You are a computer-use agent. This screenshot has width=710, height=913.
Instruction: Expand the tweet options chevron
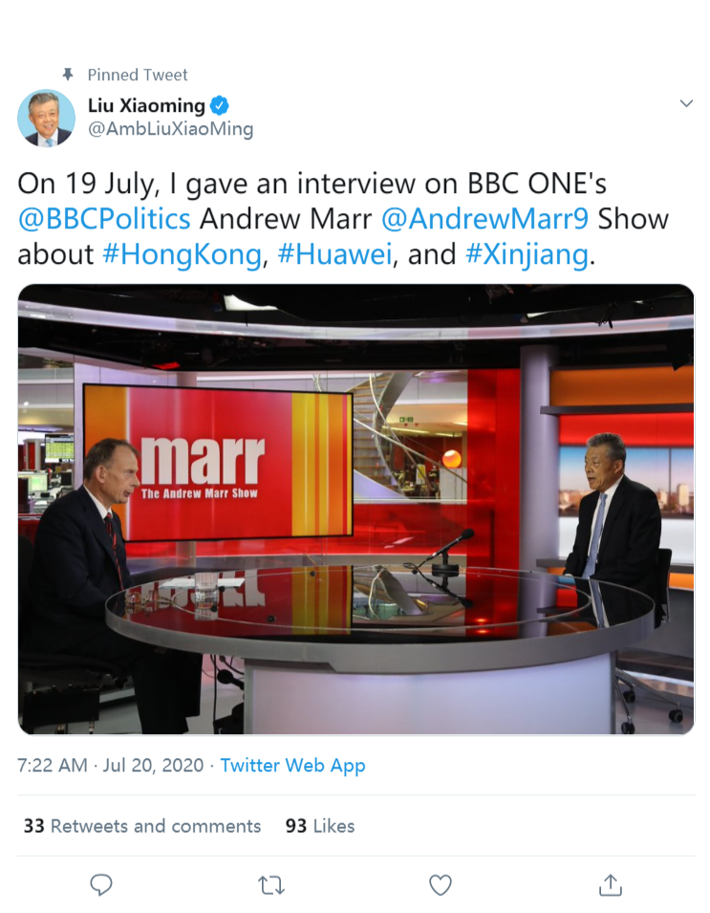point(686,103)
